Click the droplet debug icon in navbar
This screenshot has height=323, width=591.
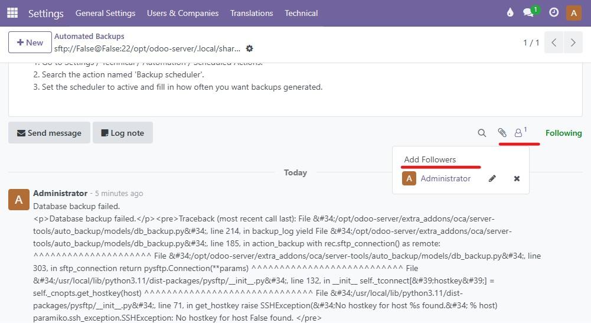(x=510, y=13)
